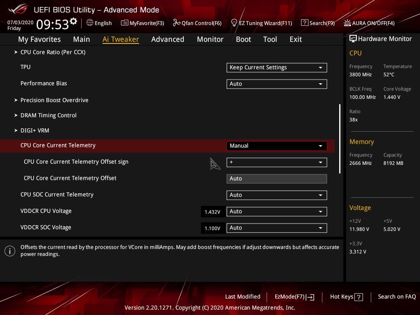Select CPU SOC Current Telemetry label
Image resolution: width=420 pixels, height=315 pixels.
[57, 194]
